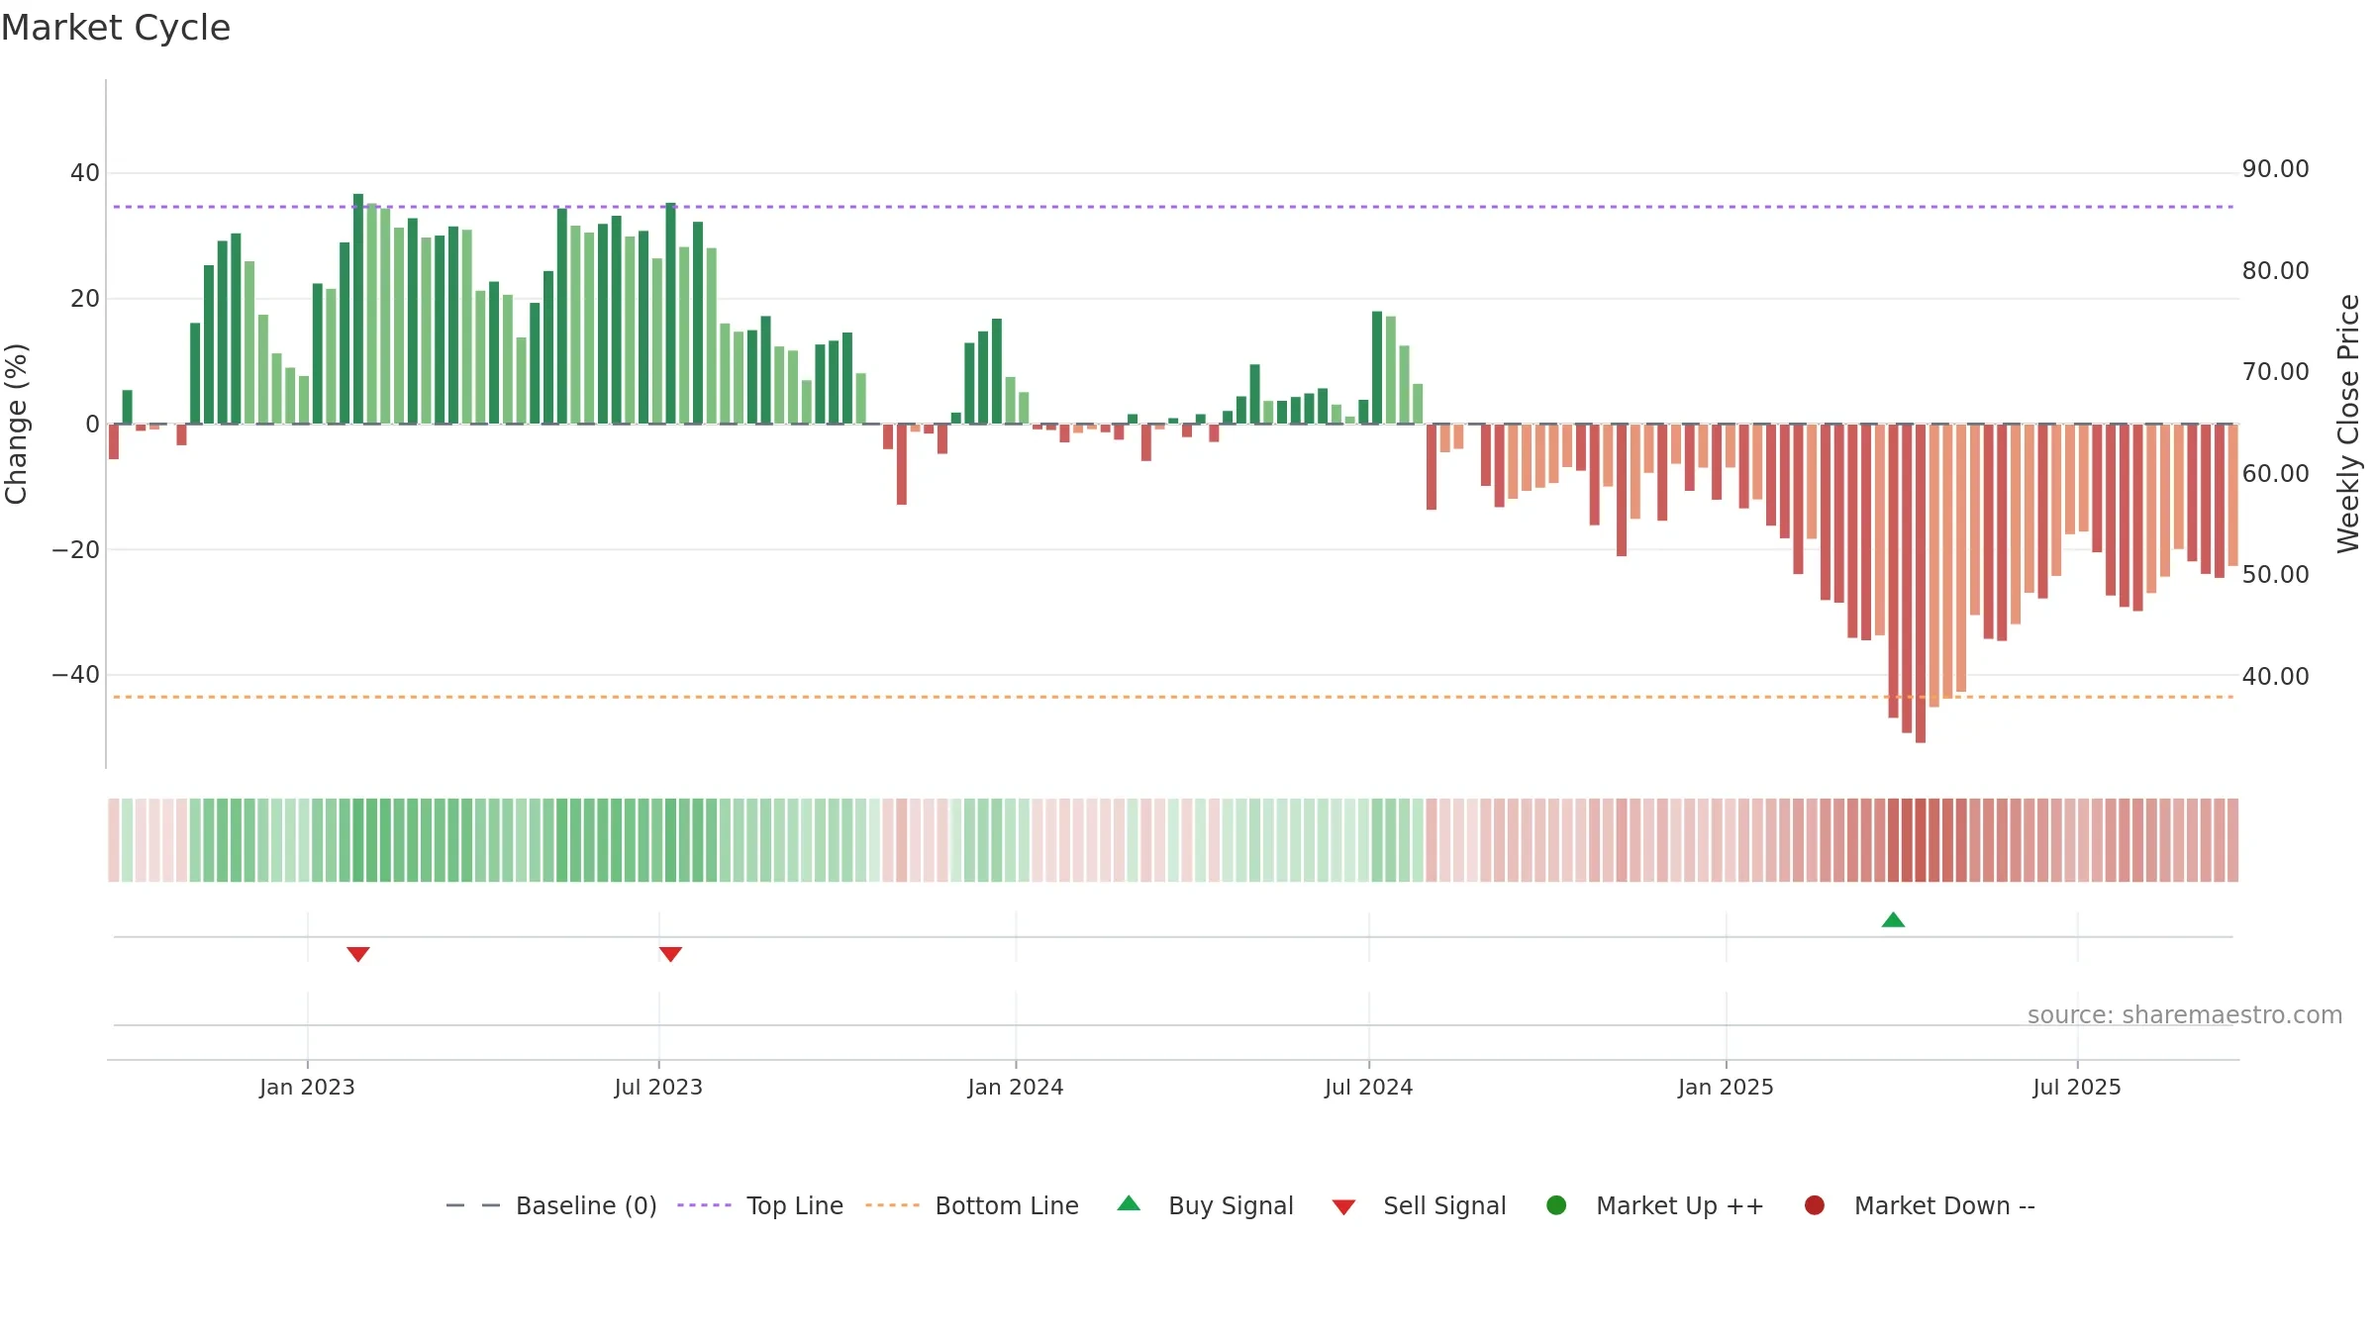2376x1336 pixels.
Task: Click the 80.00 tick on price axis
Action: point(2275,270)
